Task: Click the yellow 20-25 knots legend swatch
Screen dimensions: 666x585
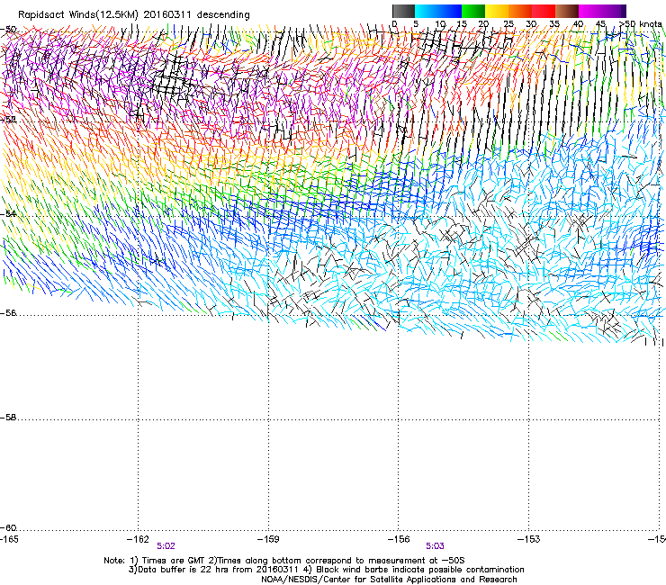Action: (497, 11)
